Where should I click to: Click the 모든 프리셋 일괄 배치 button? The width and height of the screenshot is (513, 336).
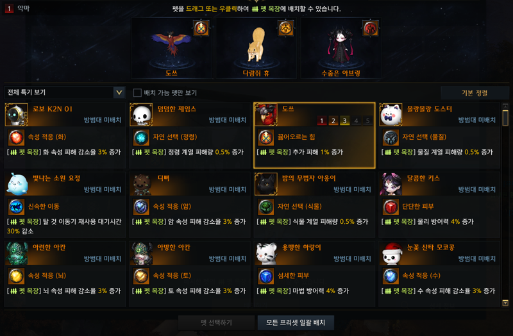click(x=296, y=323)
